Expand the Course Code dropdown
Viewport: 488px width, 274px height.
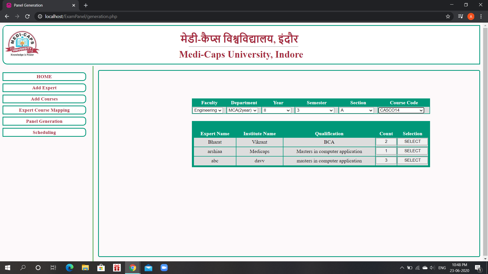coord(401,110)
